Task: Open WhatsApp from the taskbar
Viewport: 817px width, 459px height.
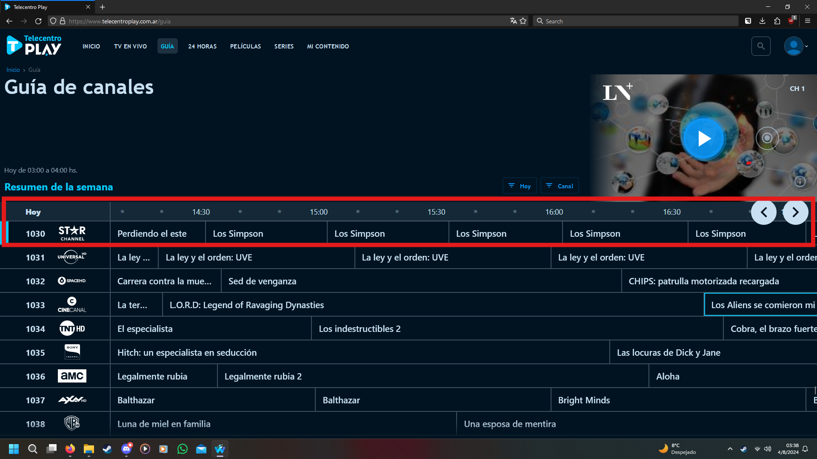Action: tap(183, 449)
